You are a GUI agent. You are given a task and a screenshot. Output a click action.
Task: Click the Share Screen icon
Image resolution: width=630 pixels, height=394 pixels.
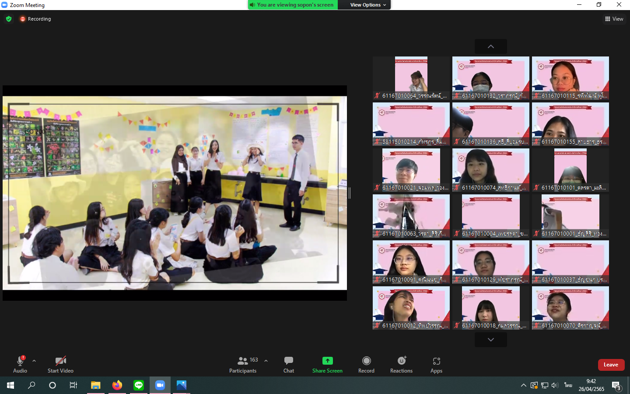pos(327,361)
